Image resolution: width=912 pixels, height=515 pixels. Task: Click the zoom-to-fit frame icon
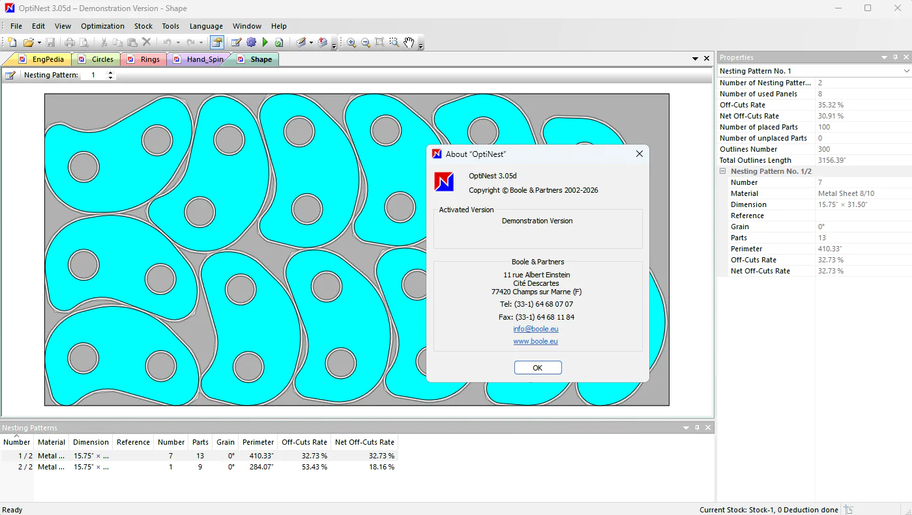click(380, 42)
